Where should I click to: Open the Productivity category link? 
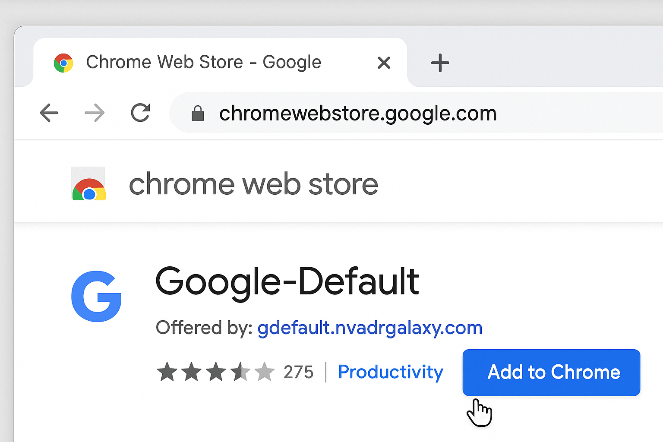coord(390,372)
